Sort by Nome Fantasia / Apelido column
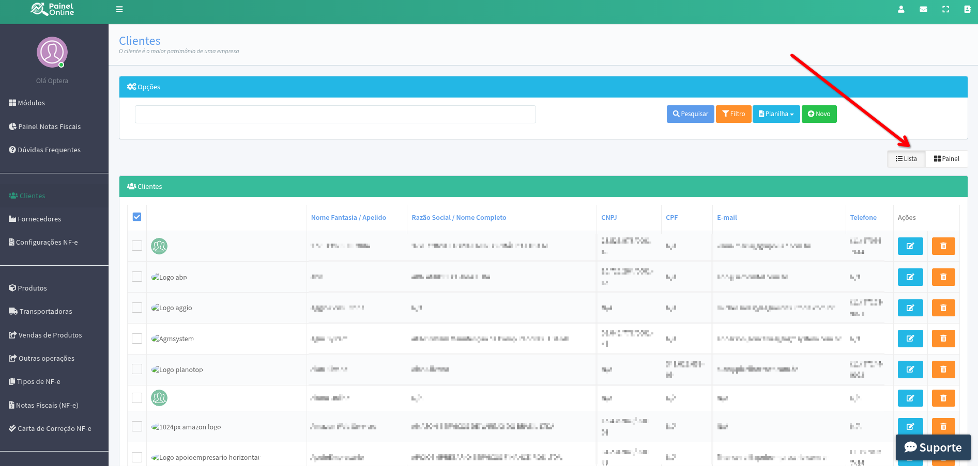 click(348, 218)
